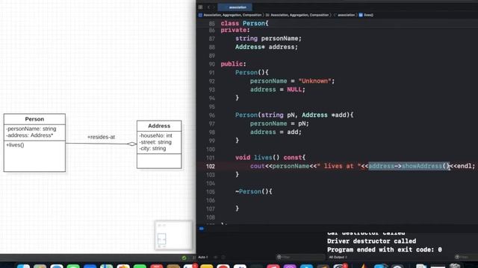Open the Auto variables scope dropdown
This screenshot has width=478, height=268.
tap(202, 257)
